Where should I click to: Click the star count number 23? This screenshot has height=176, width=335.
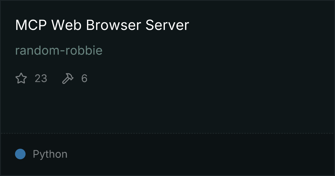click(41, 79)
